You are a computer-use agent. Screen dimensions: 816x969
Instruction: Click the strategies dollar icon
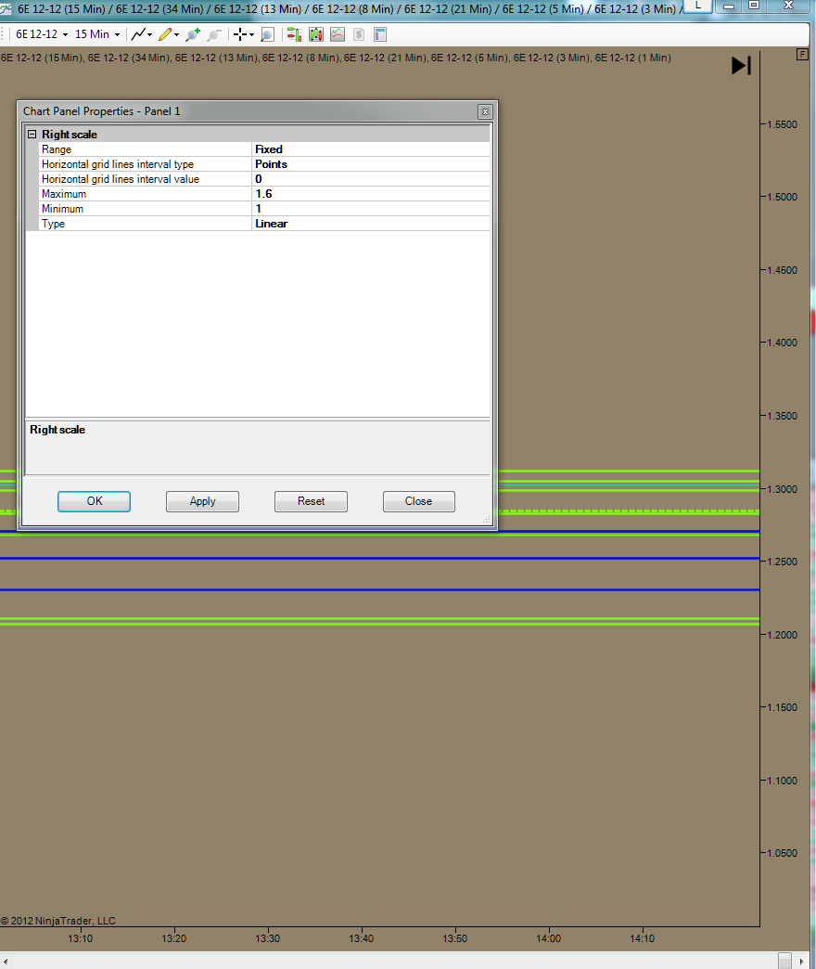click(x=359, y=34)
